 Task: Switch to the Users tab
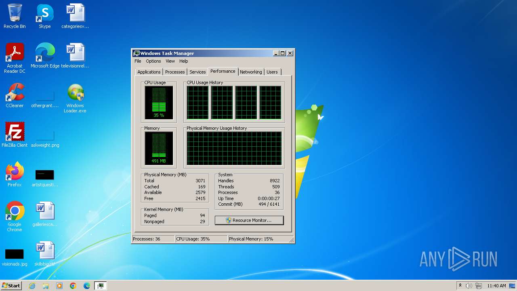[x=272, y=72]
